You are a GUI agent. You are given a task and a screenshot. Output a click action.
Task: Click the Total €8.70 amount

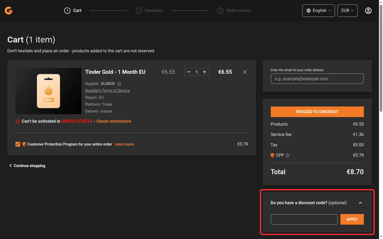(355, 172)
